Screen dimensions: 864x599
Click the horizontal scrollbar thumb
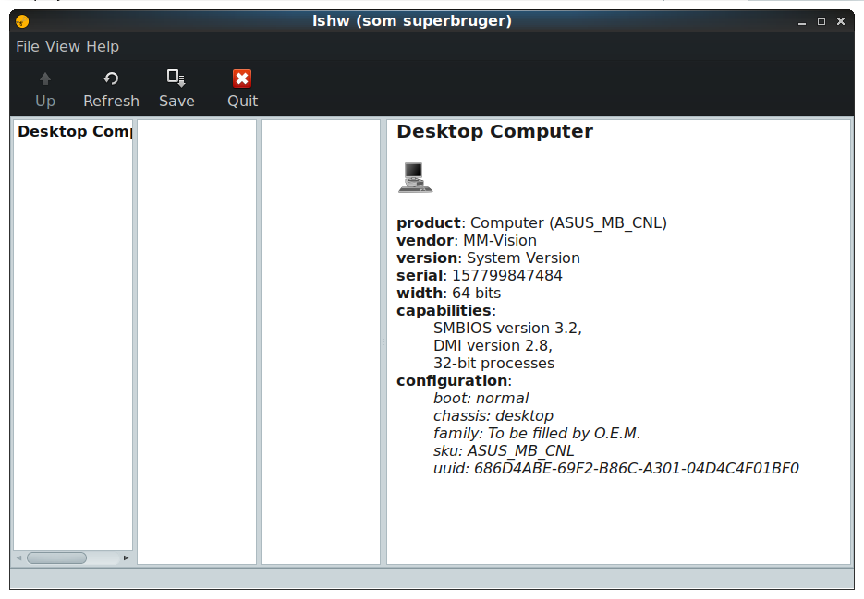56,557
